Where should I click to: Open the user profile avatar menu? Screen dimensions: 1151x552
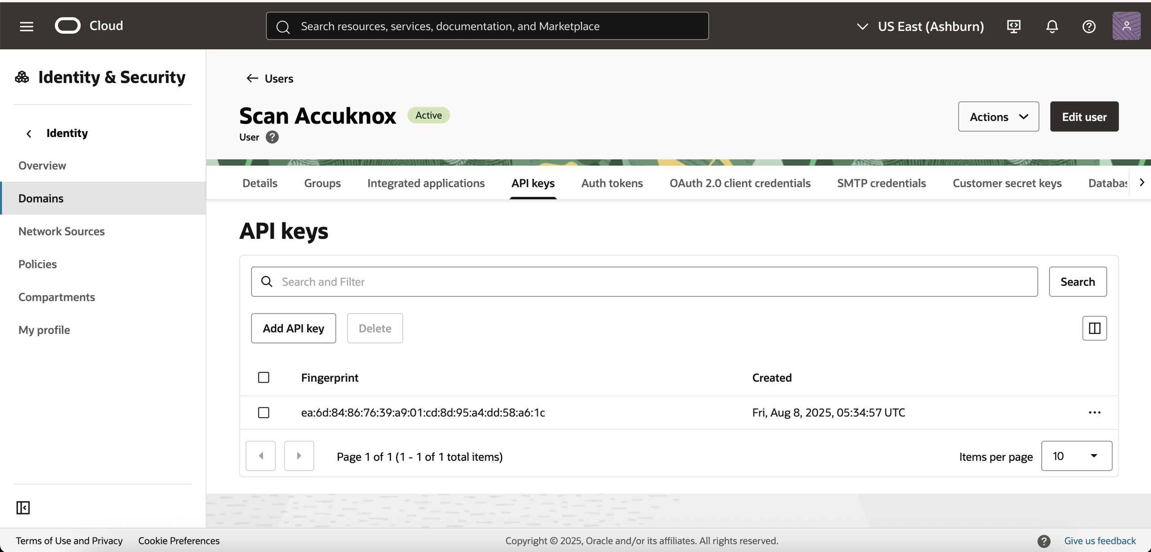click(x=1126, y=26)
